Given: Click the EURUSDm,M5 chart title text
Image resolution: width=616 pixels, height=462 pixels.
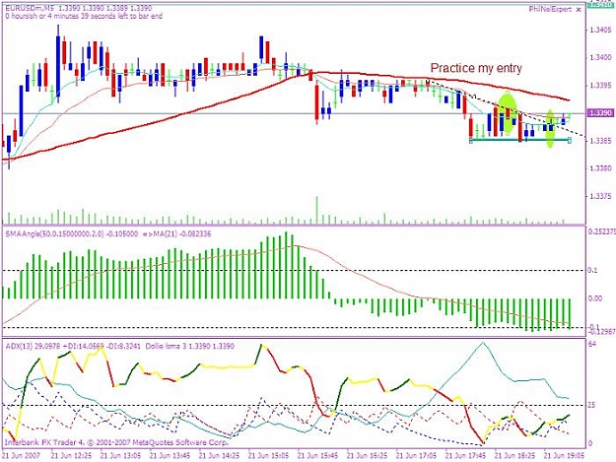Looking at the screenshot, I should pyautogui.click(x=31, y=9).
